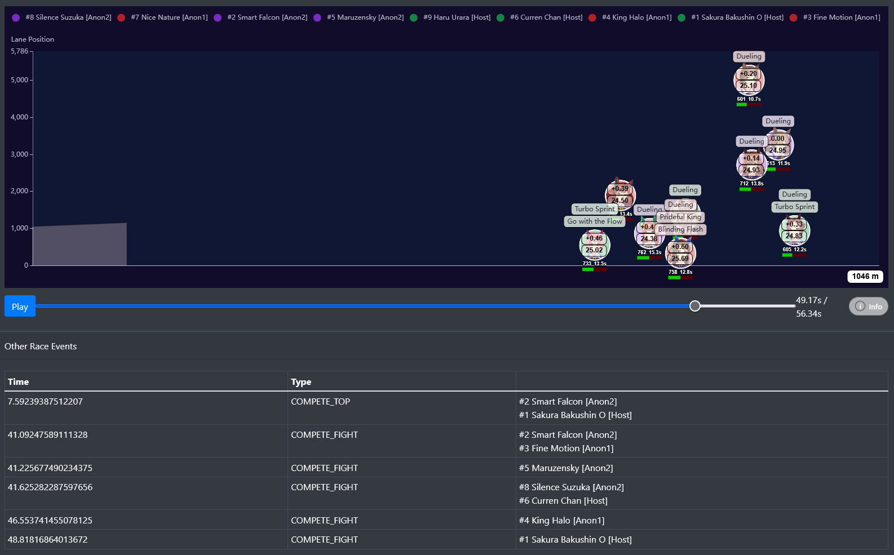Toggle the #1 Sakura Bakushin O legend label
The image size is (894, 555).
tap(737, 17)
